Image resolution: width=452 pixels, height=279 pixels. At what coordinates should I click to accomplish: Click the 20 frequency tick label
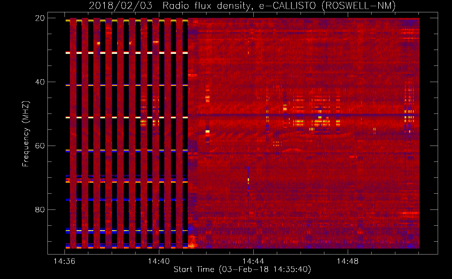click(x=40, y=18)
